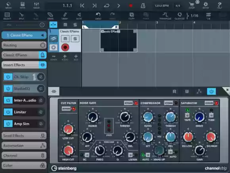Freeze the Classic EPiano track
Viewport: 230px width, 173px height.
54,47
